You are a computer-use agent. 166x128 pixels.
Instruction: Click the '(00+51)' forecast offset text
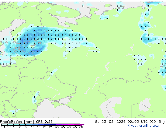157,122
